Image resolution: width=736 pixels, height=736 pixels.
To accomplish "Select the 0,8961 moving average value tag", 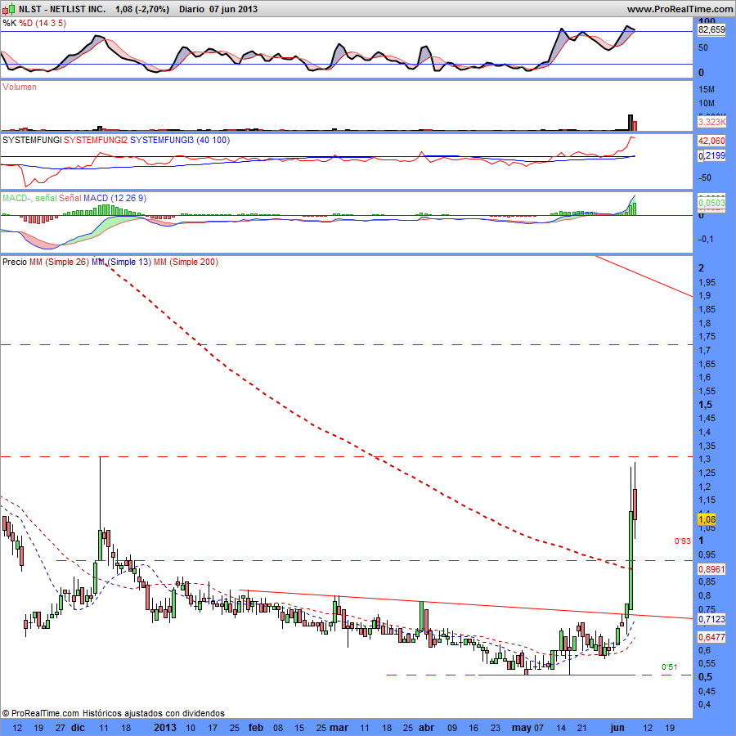I will (x=711, y=569).
